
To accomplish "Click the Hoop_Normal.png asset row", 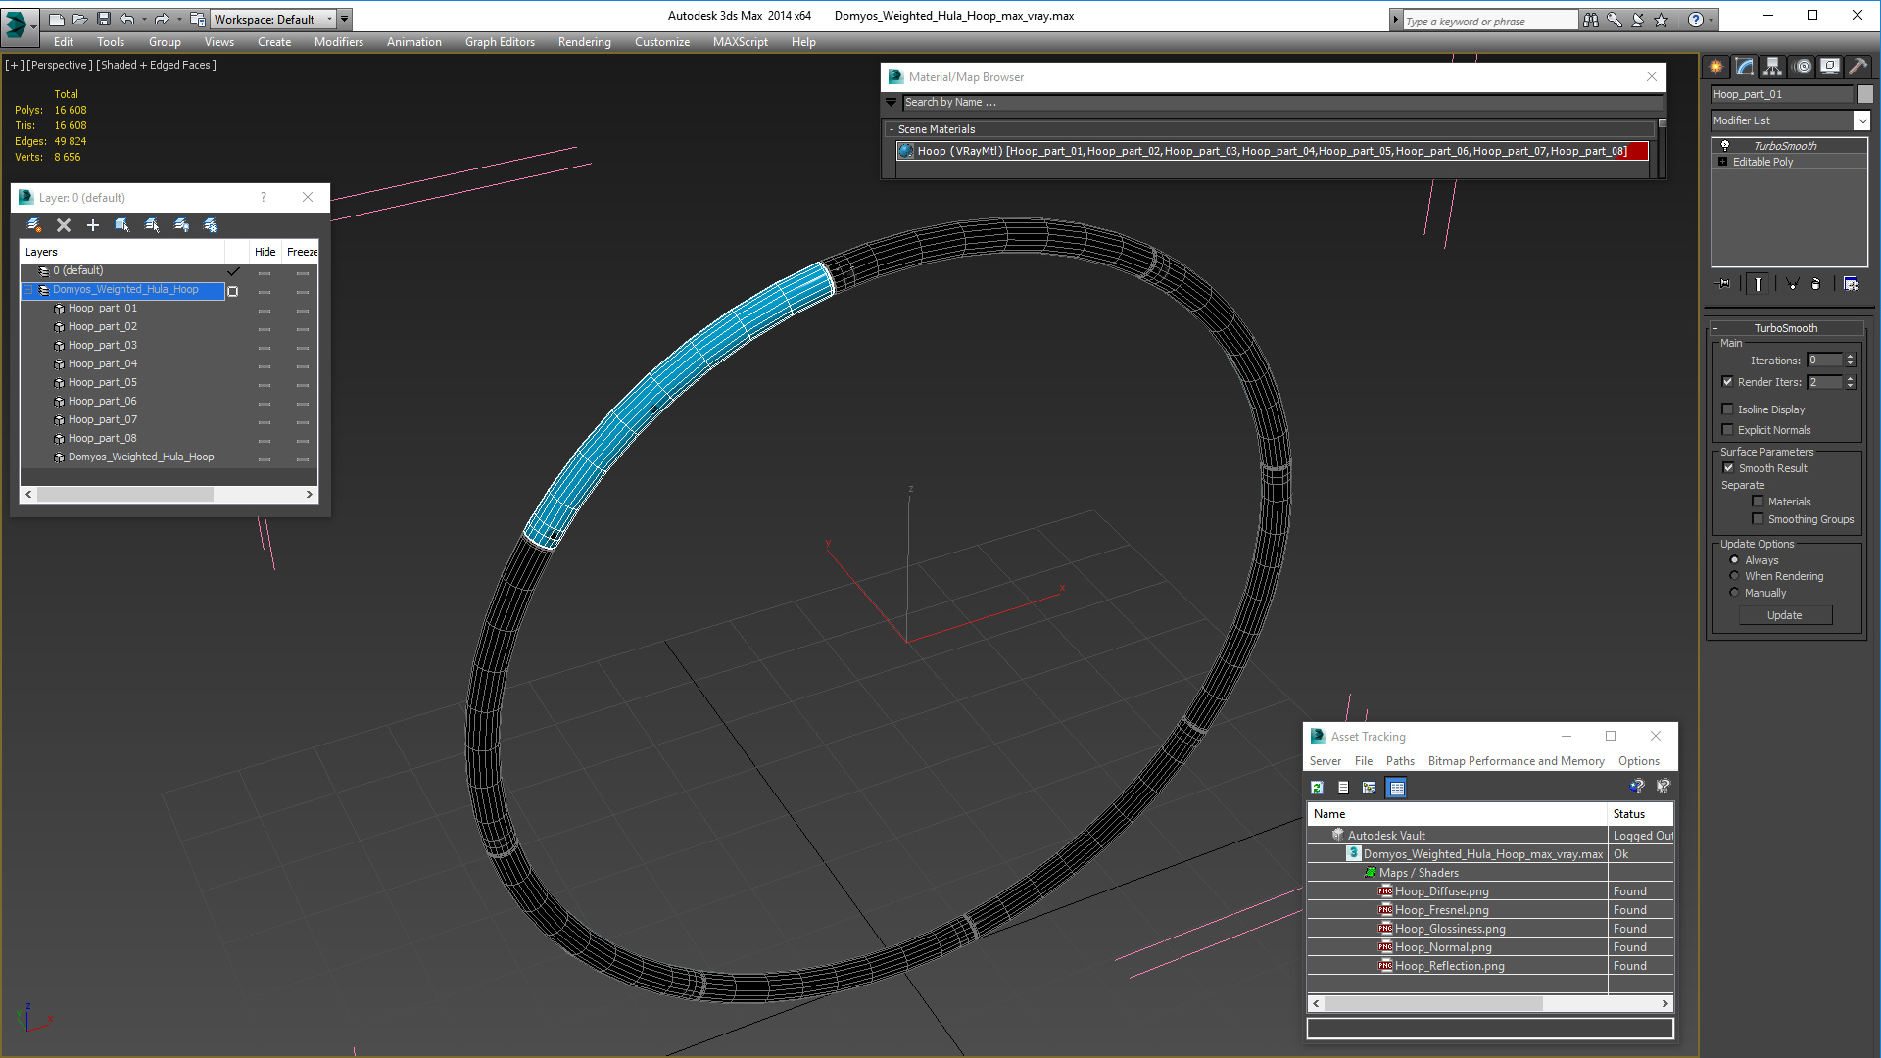I will [1443, 947].
